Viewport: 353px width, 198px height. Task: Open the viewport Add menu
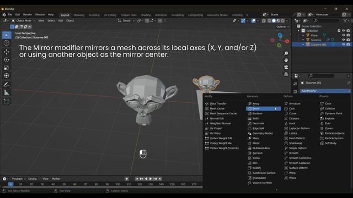point(60,21)
